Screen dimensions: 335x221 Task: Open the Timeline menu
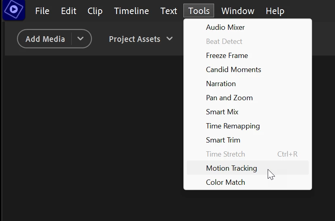pyautogui.click(x=131, y=11)
